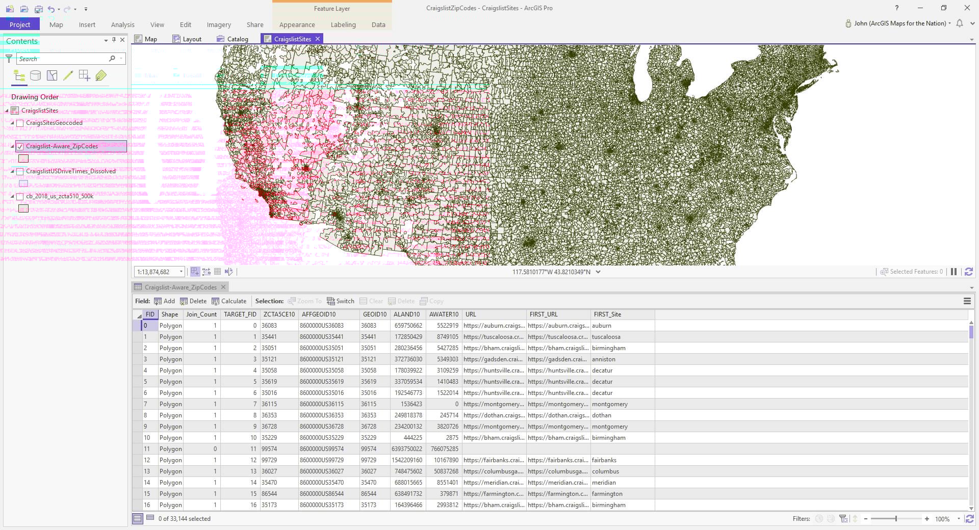The image size is (979, 530).
Task: Click the Save project icon
Action: tap(39, 9)
